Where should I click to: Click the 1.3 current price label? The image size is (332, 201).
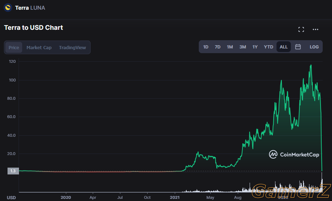coord(13,171)
